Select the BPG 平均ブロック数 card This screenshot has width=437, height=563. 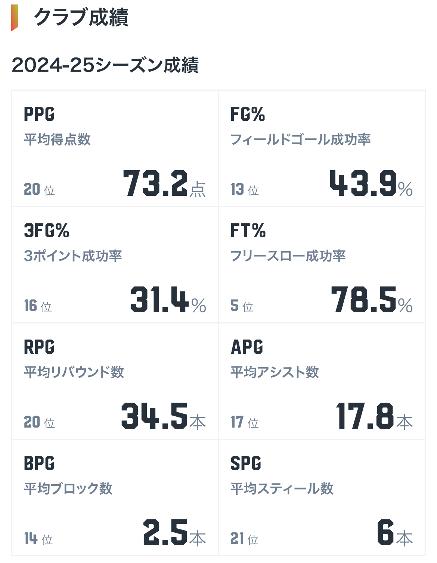coord(115,498)
